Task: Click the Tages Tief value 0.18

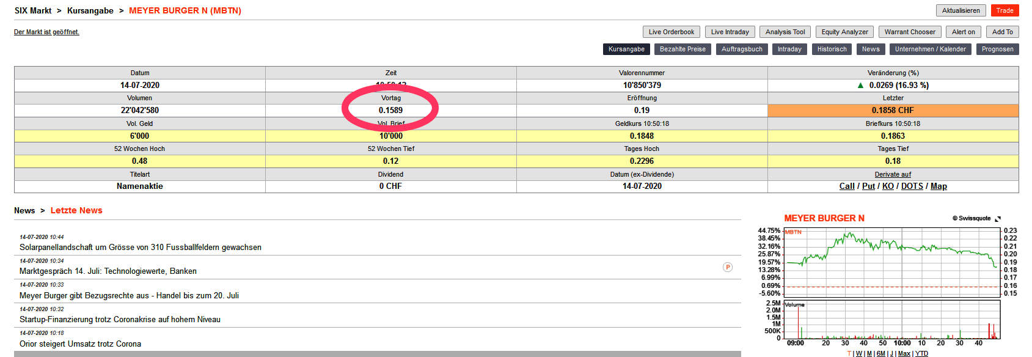Action: (x=893, y=161)
